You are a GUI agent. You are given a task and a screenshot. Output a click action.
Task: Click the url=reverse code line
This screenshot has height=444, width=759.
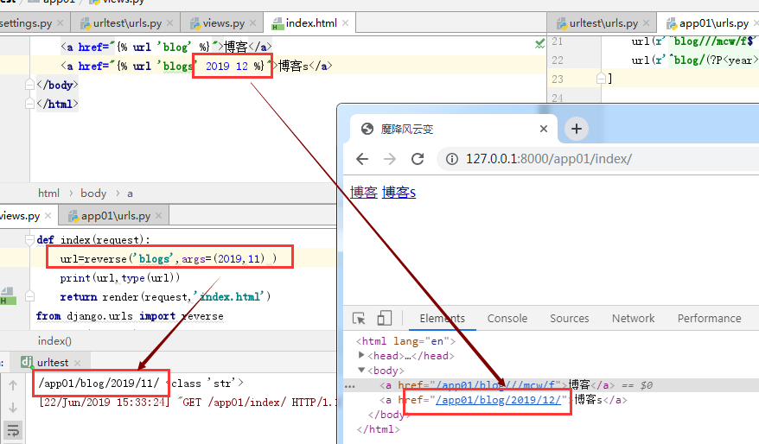(x=169, y=259)
